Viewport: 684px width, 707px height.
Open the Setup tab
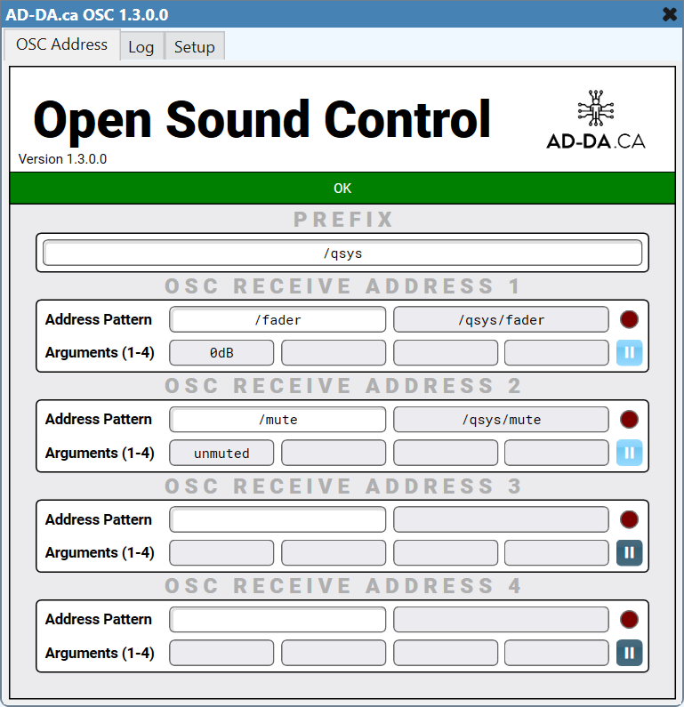tap(194, 47)
